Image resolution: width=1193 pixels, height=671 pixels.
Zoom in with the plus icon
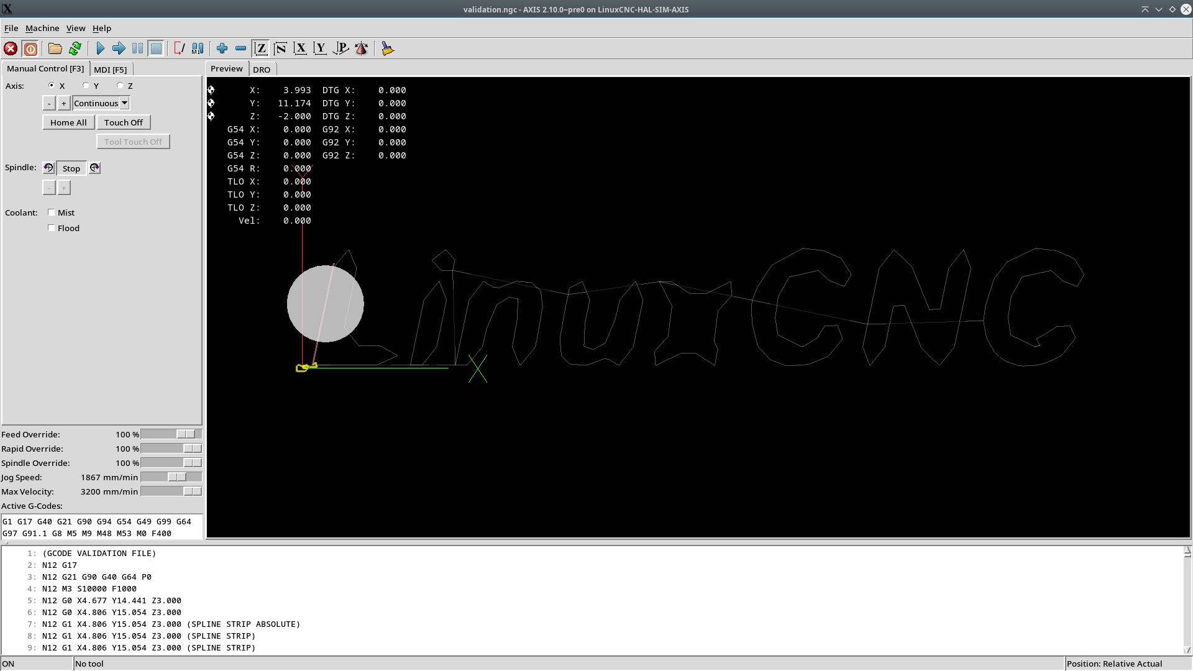[222, 48]
